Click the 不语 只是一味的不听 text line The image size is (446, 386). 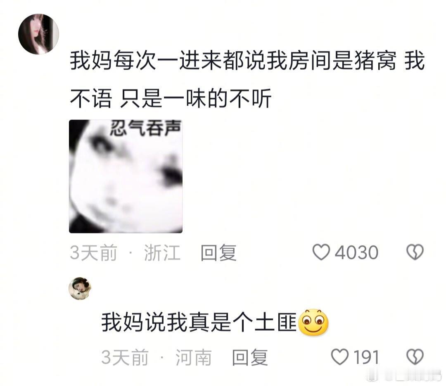tap(171, 98)
